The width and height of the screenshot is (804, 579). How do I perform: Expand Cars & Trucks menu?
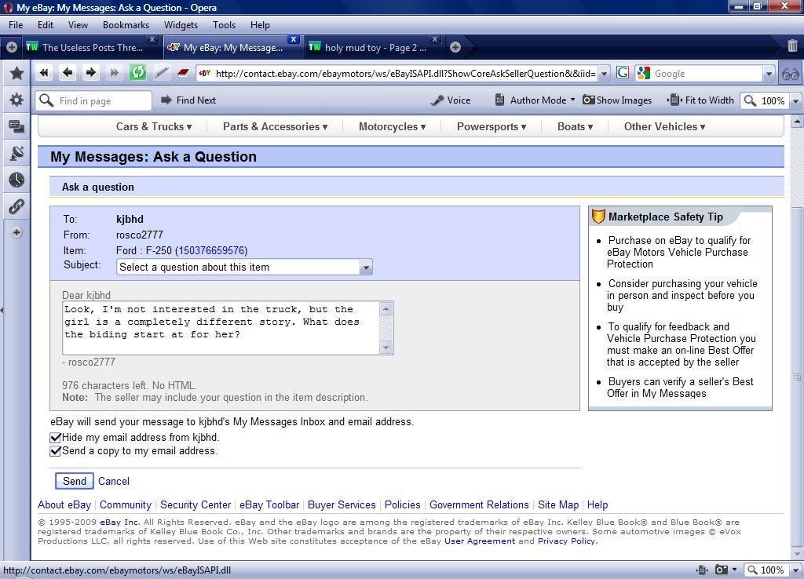tap(154, 126)
